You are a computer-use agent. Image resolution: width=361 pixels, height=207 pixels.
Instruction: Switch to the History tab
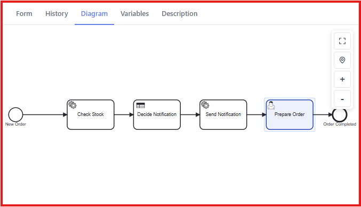[x=57, y=14]
